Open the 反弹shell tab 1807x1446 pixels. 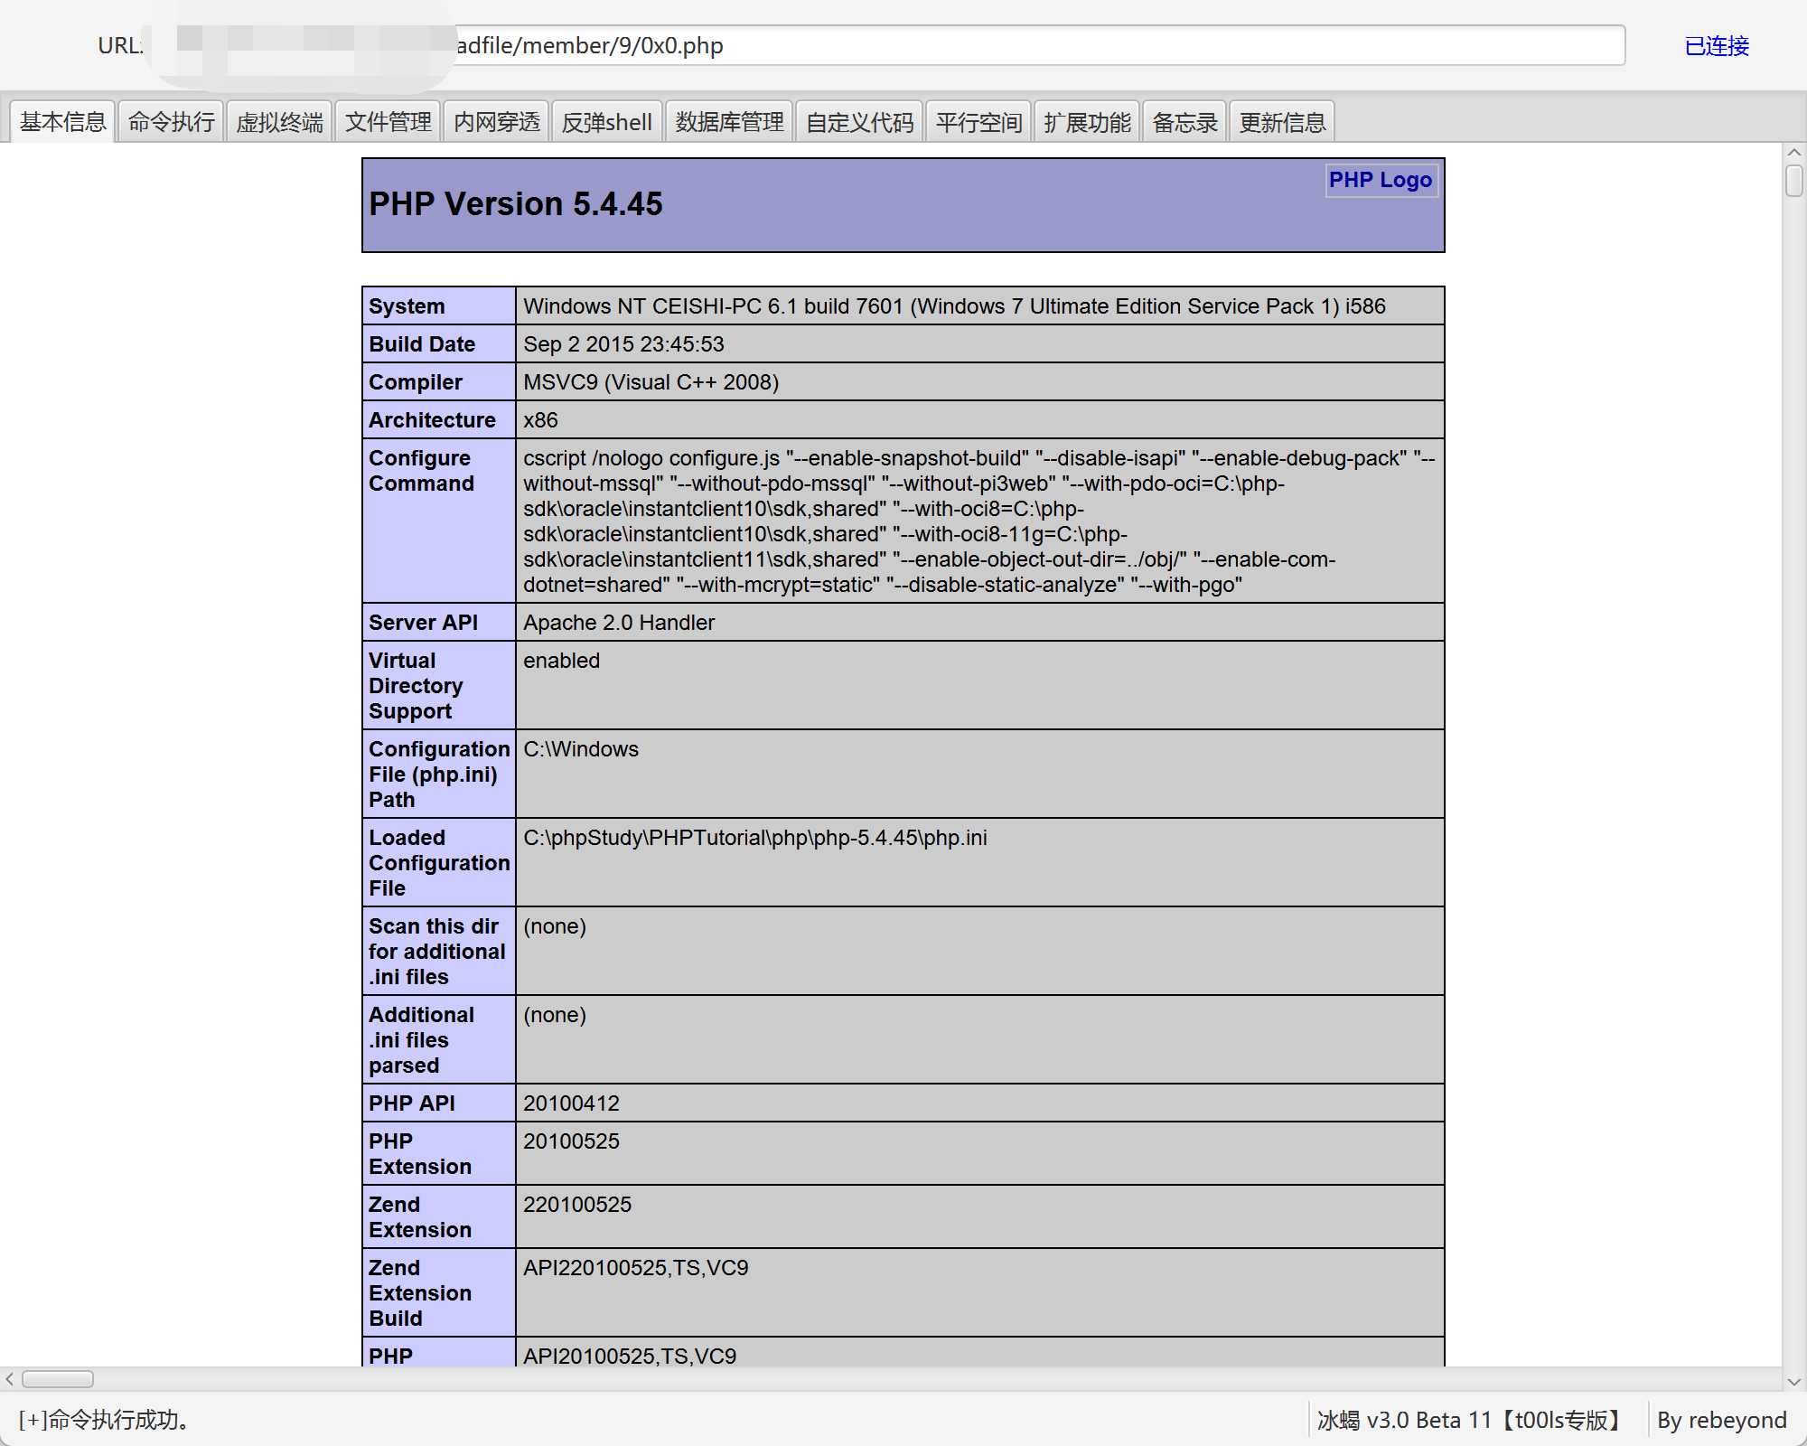(x=606, y=122)
